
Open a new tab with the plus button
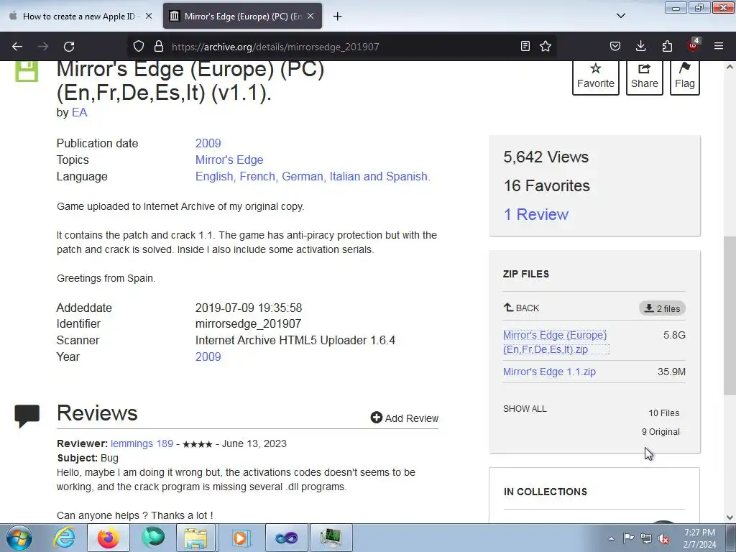tap(337, 17)
